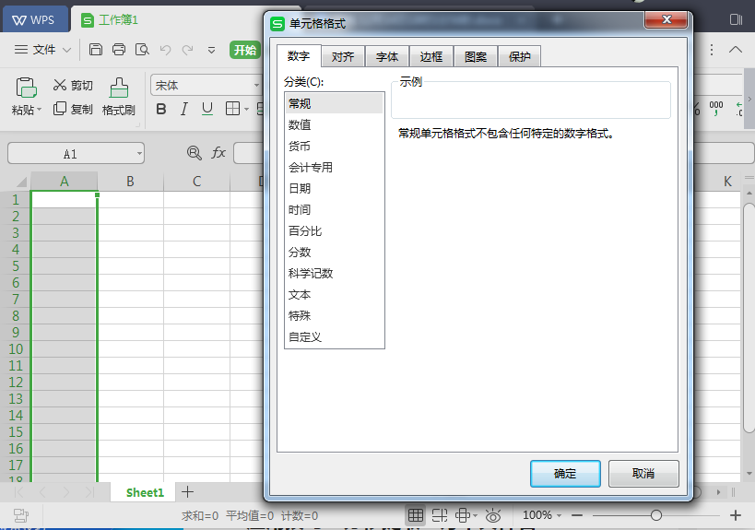Select 数值 category in list
Screen dimensions: 755x530
coord(334,124)
